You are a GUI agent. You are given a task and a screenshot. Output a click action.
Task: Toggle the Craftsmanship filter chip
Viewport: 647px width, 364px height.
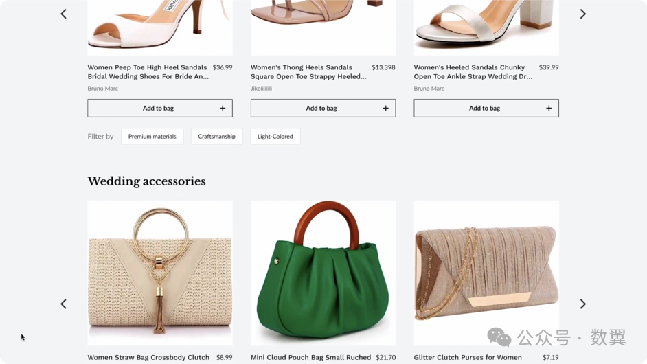click(x=216, y=137)
